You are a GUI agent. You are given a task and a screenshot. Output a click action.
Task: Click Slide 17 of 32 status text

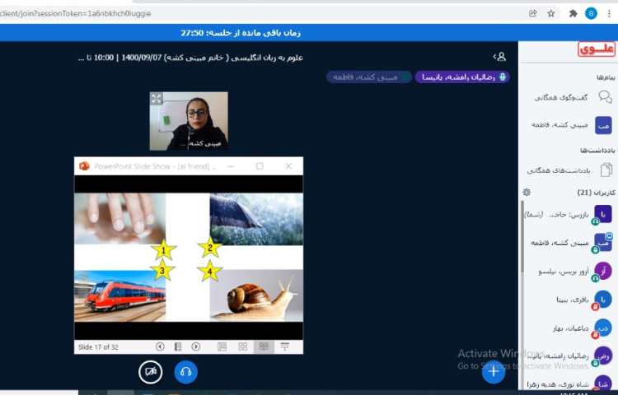point(98,347)
